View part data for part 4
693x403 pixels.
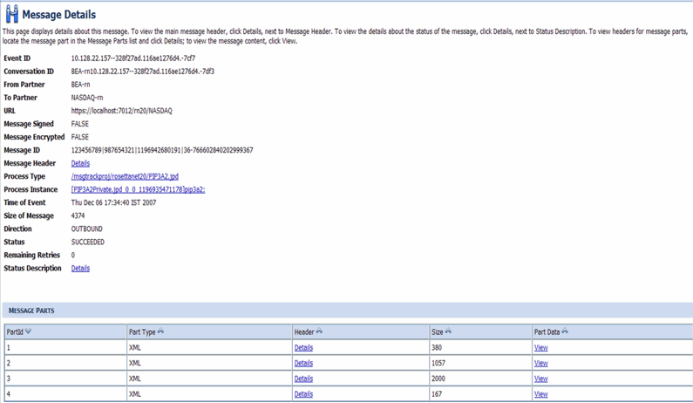541,394
